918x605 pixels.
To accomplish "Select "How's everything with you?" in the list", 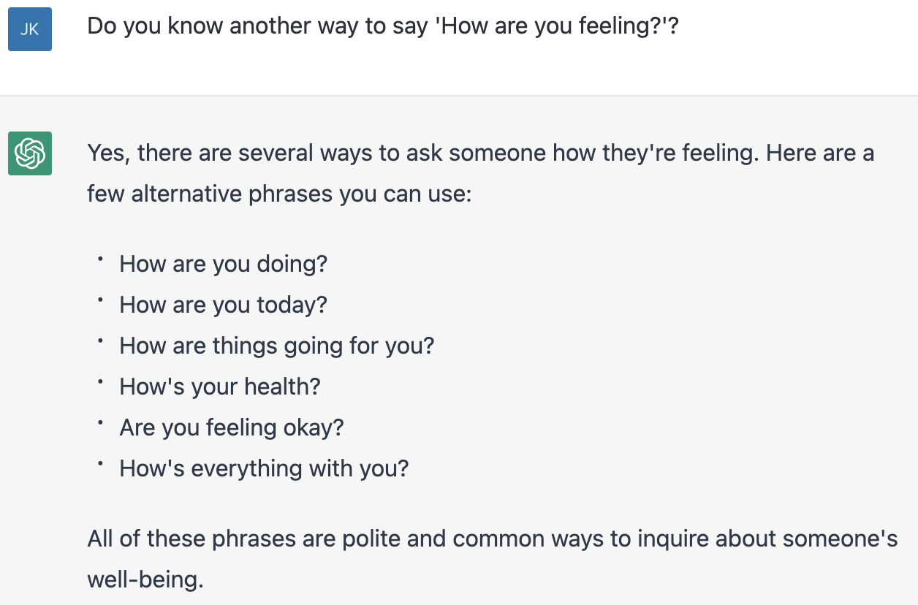I will click(264, 468).
